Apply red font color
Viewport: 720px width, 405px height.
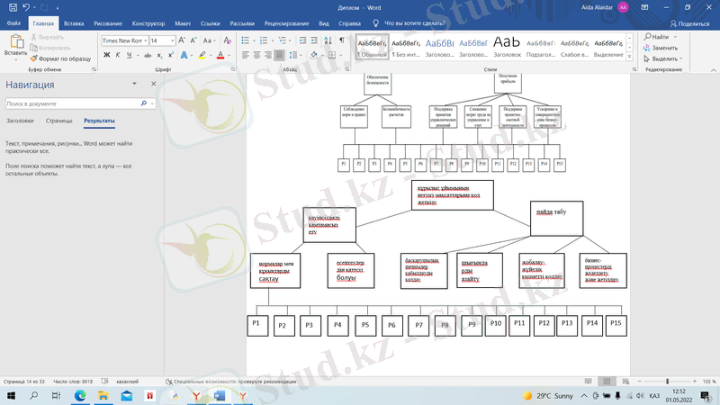220,55
